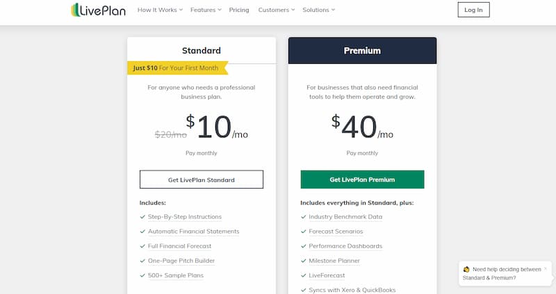Open Automatic Financial Statements feature link
This screenshot has height=294, width=556.
pos(194,232)
